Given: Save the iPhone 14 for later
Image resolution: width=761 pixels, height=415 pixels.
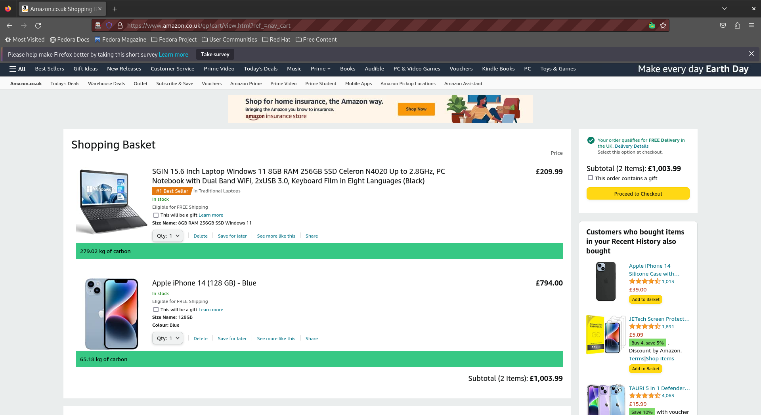Looking at the screenshot, I should click(x=232, y=339).
